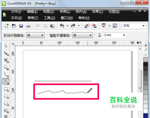150x118 pixels.
Task: Click the outline width pen icon
Action: click(x=100, y=35)
